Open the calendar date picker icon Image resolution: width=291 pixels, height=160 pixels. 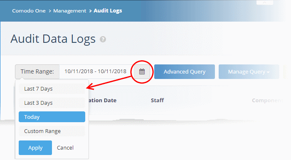142,71
